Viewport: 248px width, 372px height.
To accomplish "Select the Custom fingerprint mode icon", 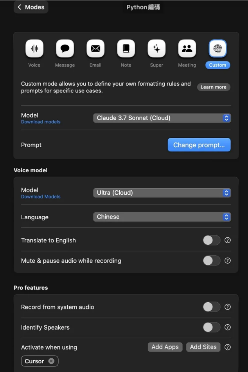I will 217,49.
